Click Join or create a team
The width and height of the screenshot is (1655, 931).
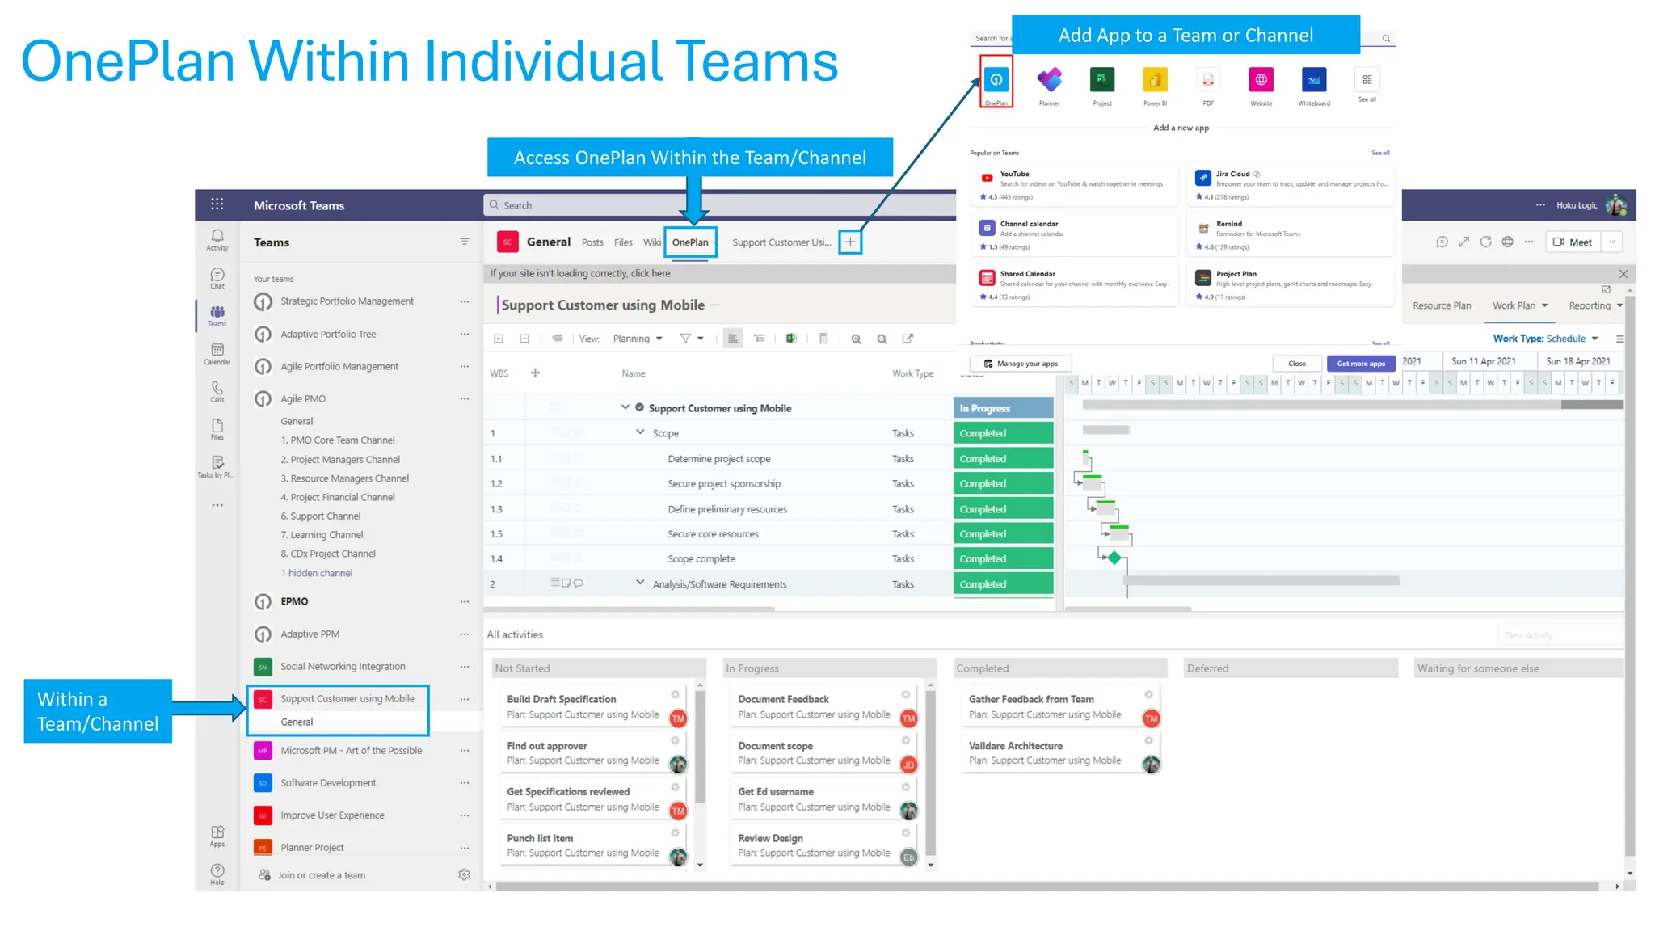321,875
